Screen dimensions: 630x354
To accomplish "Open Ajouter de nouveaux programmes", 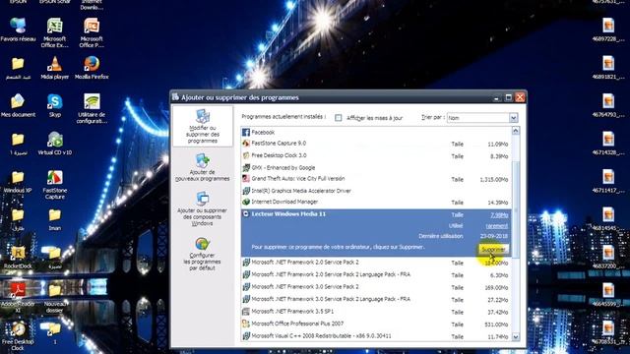I will 203,167.
